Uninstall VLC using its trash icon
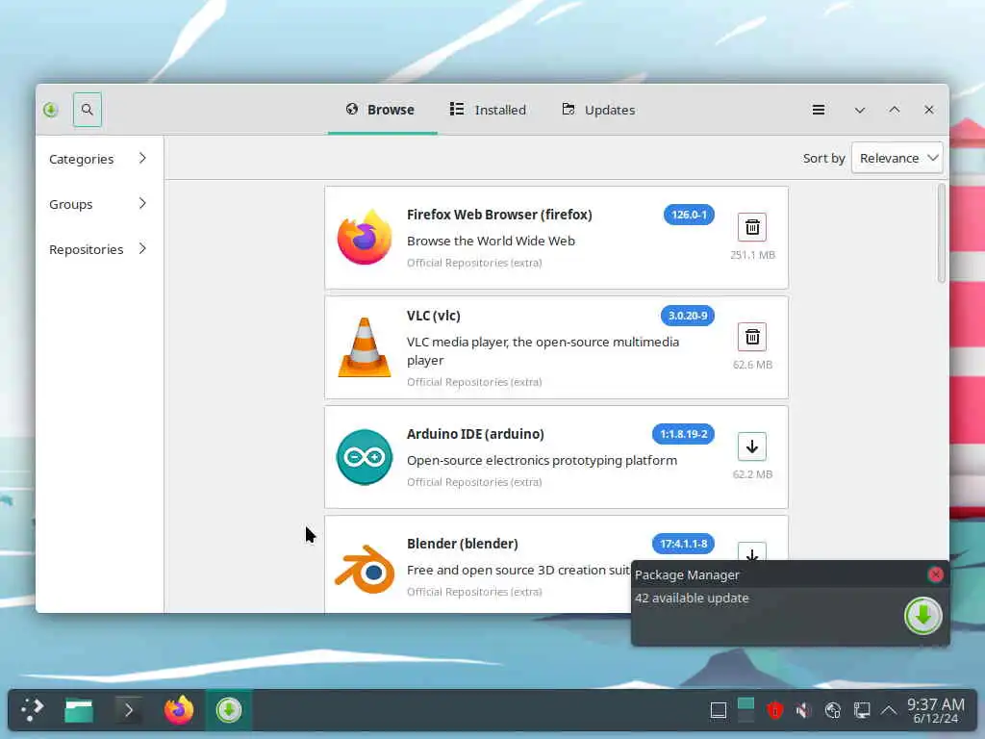 point(752,338)
